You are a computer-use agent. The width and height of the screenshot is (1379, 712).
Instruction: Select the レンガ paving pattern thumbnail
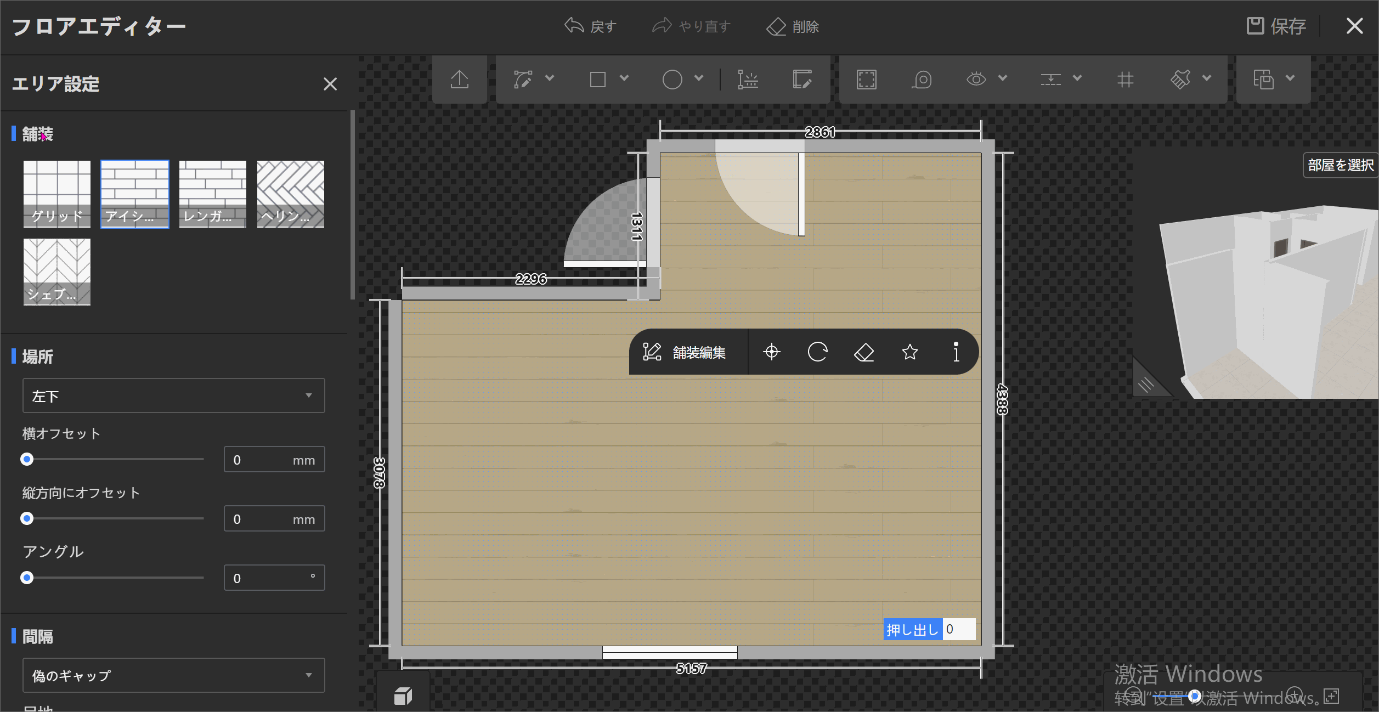coord(213,194)
